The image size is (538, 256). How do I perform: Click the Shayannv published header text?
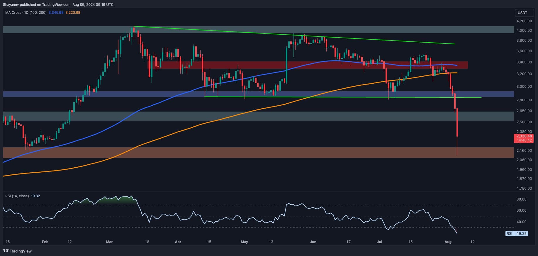[58, 5]
